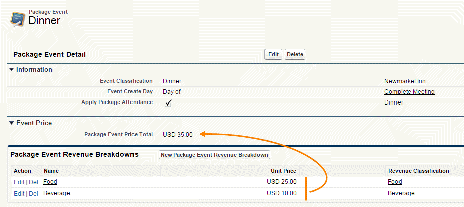
Task: Toggle the Apply Package Attendance checkmark
Action: 169,103
